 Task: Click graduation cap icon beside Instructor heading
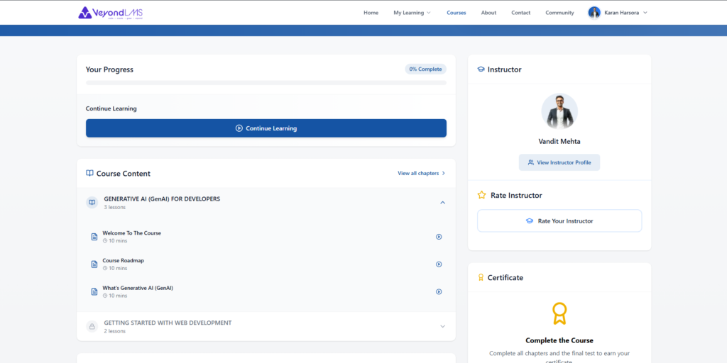point(481,69)
